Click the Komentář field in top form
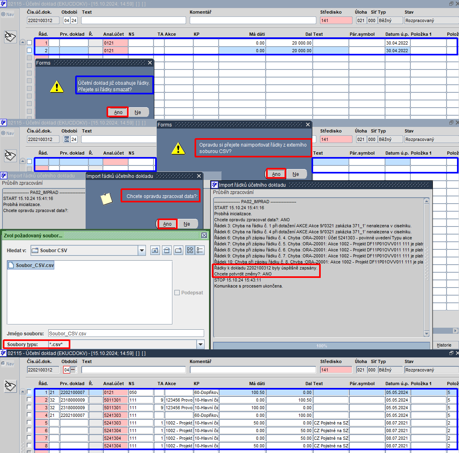The height and width of the screenshot is (453, 459). pyautogui.click(x=253, y=20)
